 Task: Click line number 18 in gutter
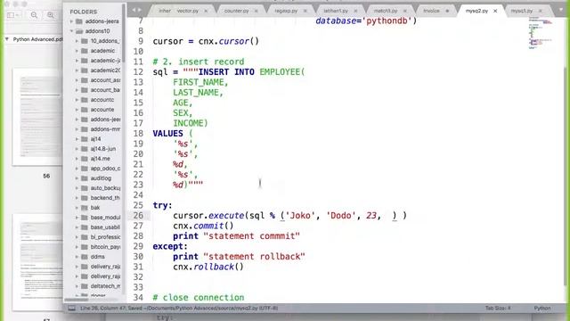coord(138,134)
